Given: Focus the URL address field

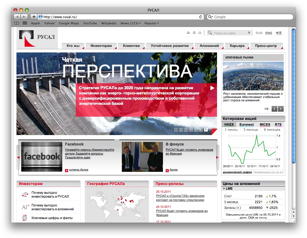Looking at the screenshot, I should click(x=121, y=17).
